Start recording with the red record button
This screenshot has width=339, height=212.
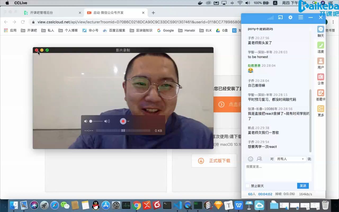(123, 121)
